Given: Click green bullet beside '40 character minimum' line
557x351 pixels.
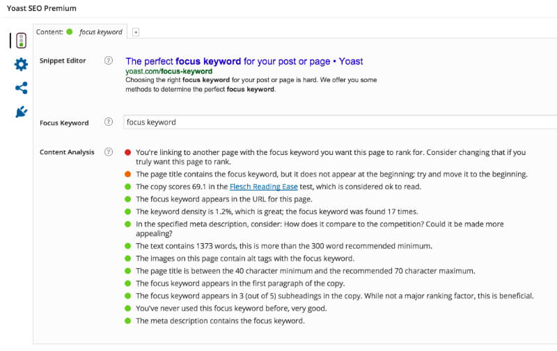Looking at the screenshot, I should click(128, 271).
